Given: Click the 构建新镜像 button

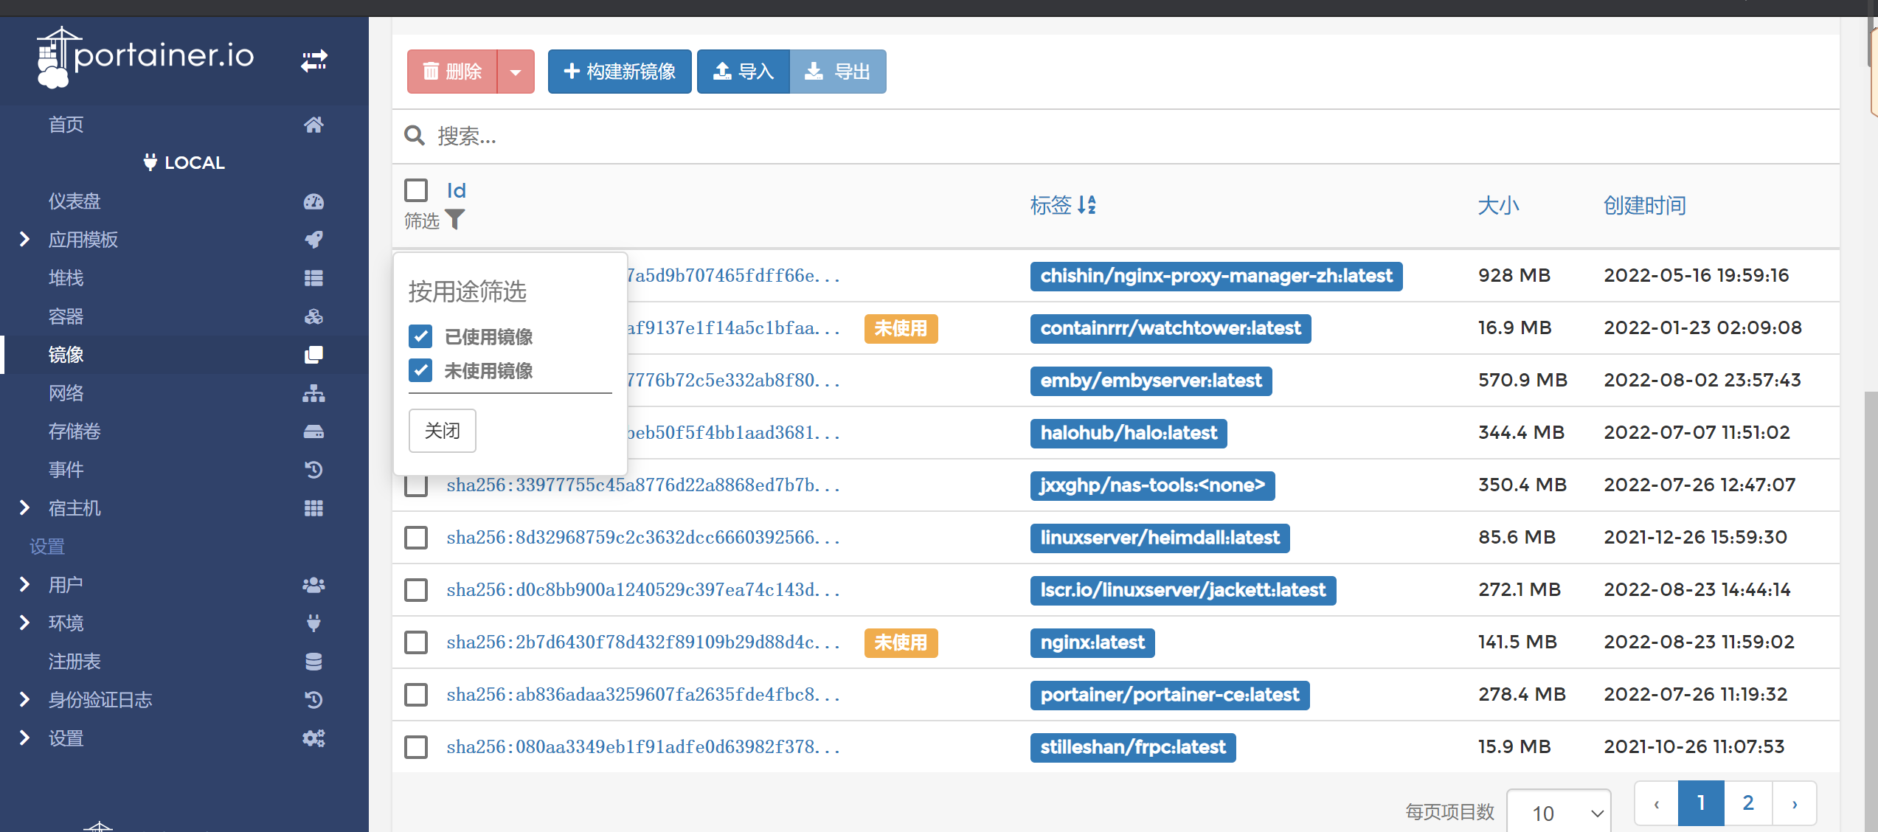Looking at the screenshot, I should coord(620,72).
